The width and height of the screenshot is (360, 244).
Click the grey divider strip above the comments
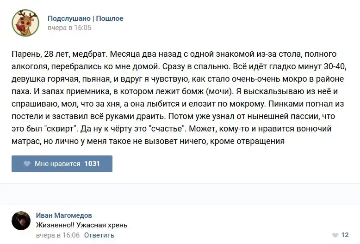coord(180,194)
